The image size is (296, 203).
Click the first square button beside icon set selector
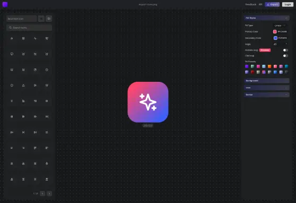tap(41, 19)
